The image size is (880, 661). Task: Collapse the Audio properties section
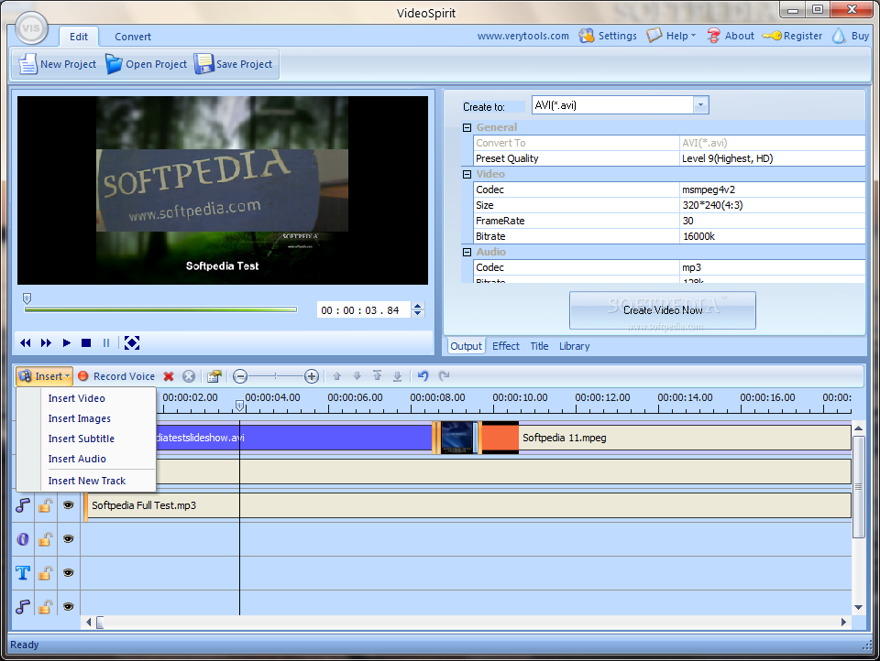467,253
